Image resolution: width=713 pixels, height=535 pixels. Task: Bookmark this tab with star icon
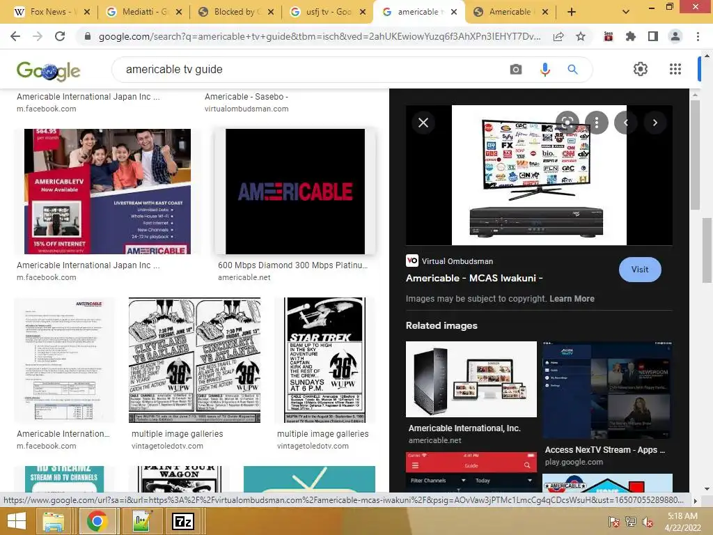[581, 36]
